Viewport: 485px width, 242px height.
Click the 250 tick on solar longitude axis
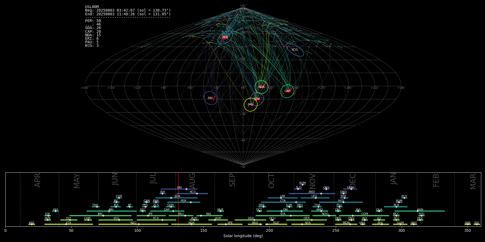(335, 230)
